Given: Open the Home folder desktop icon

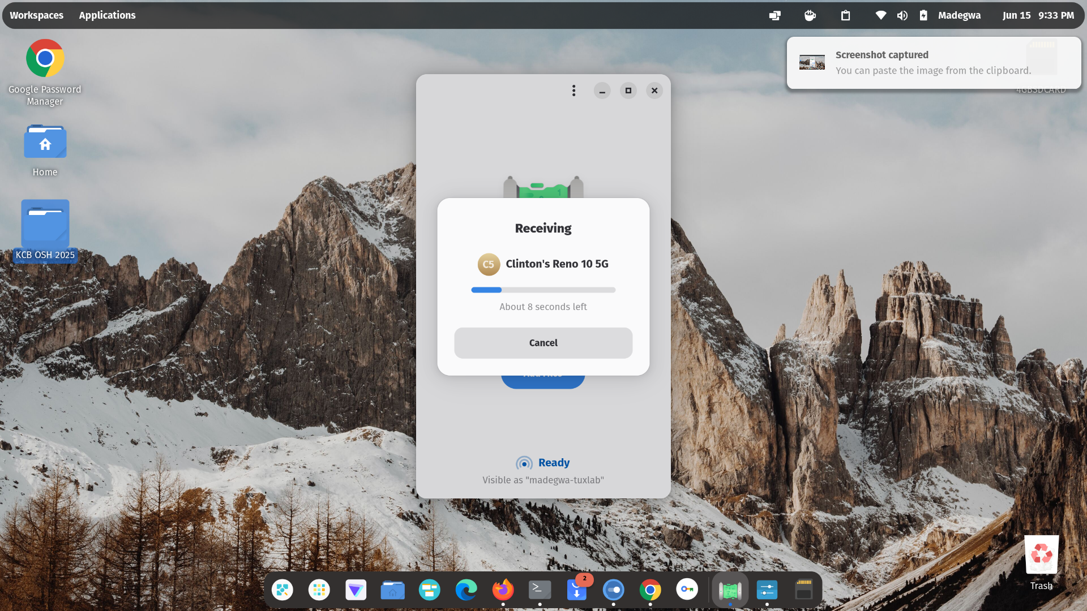Looking at the screenshot, I should pyautogui.click(x=45, y=150).
